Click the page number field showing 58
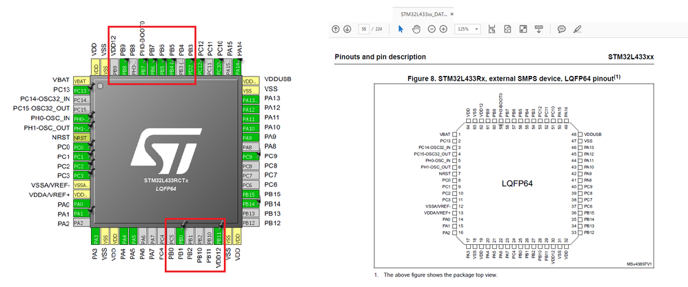This screenshot has width=688, height=287. pyautogui.click(x=363, y=29)
